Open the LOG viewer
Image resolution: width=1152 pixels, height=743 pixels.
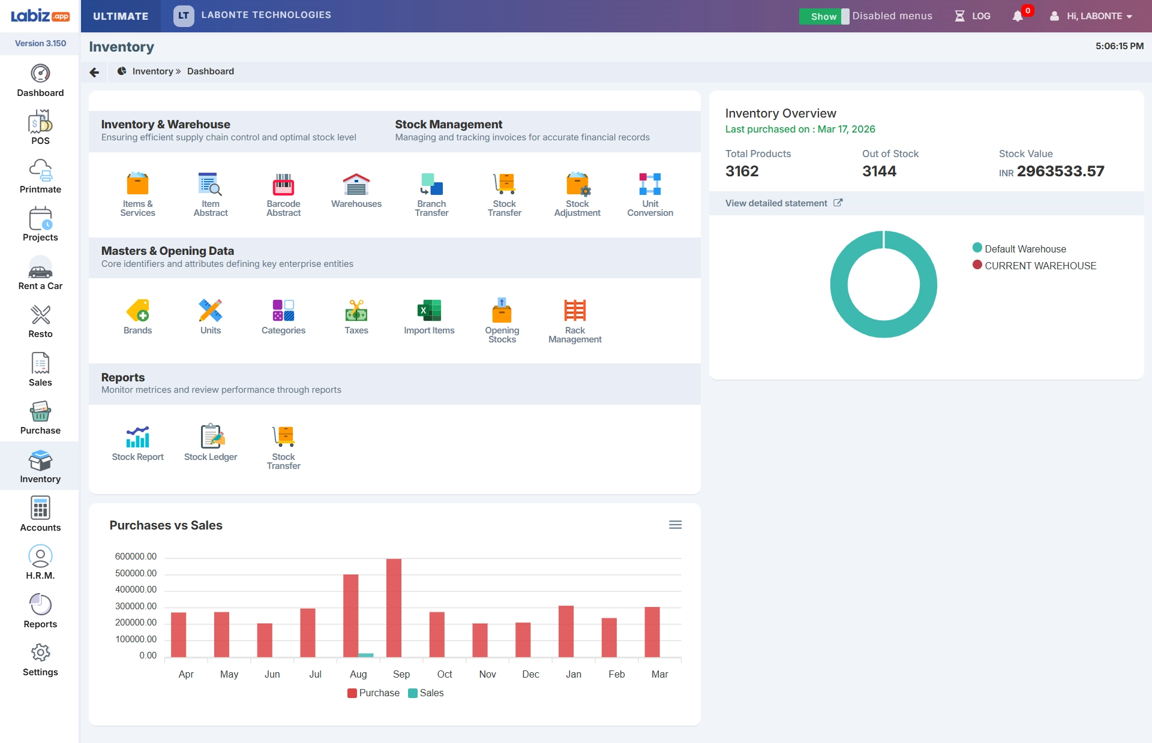click(973, 16)
